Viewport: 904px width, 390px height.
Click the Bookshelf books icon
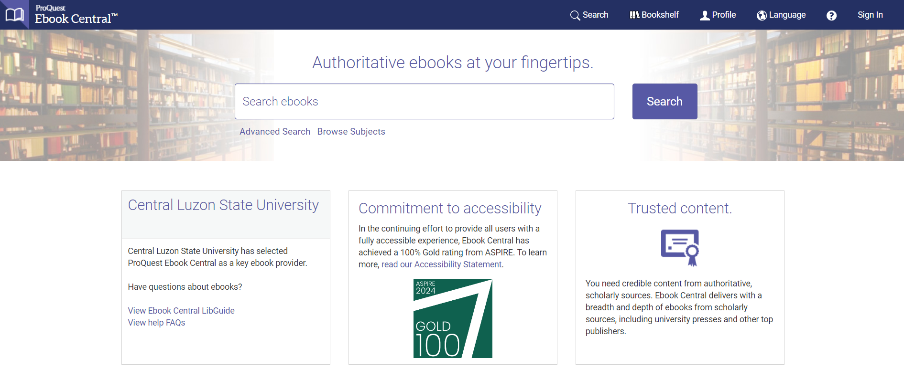pyautogui.click(x=634, y=15)
